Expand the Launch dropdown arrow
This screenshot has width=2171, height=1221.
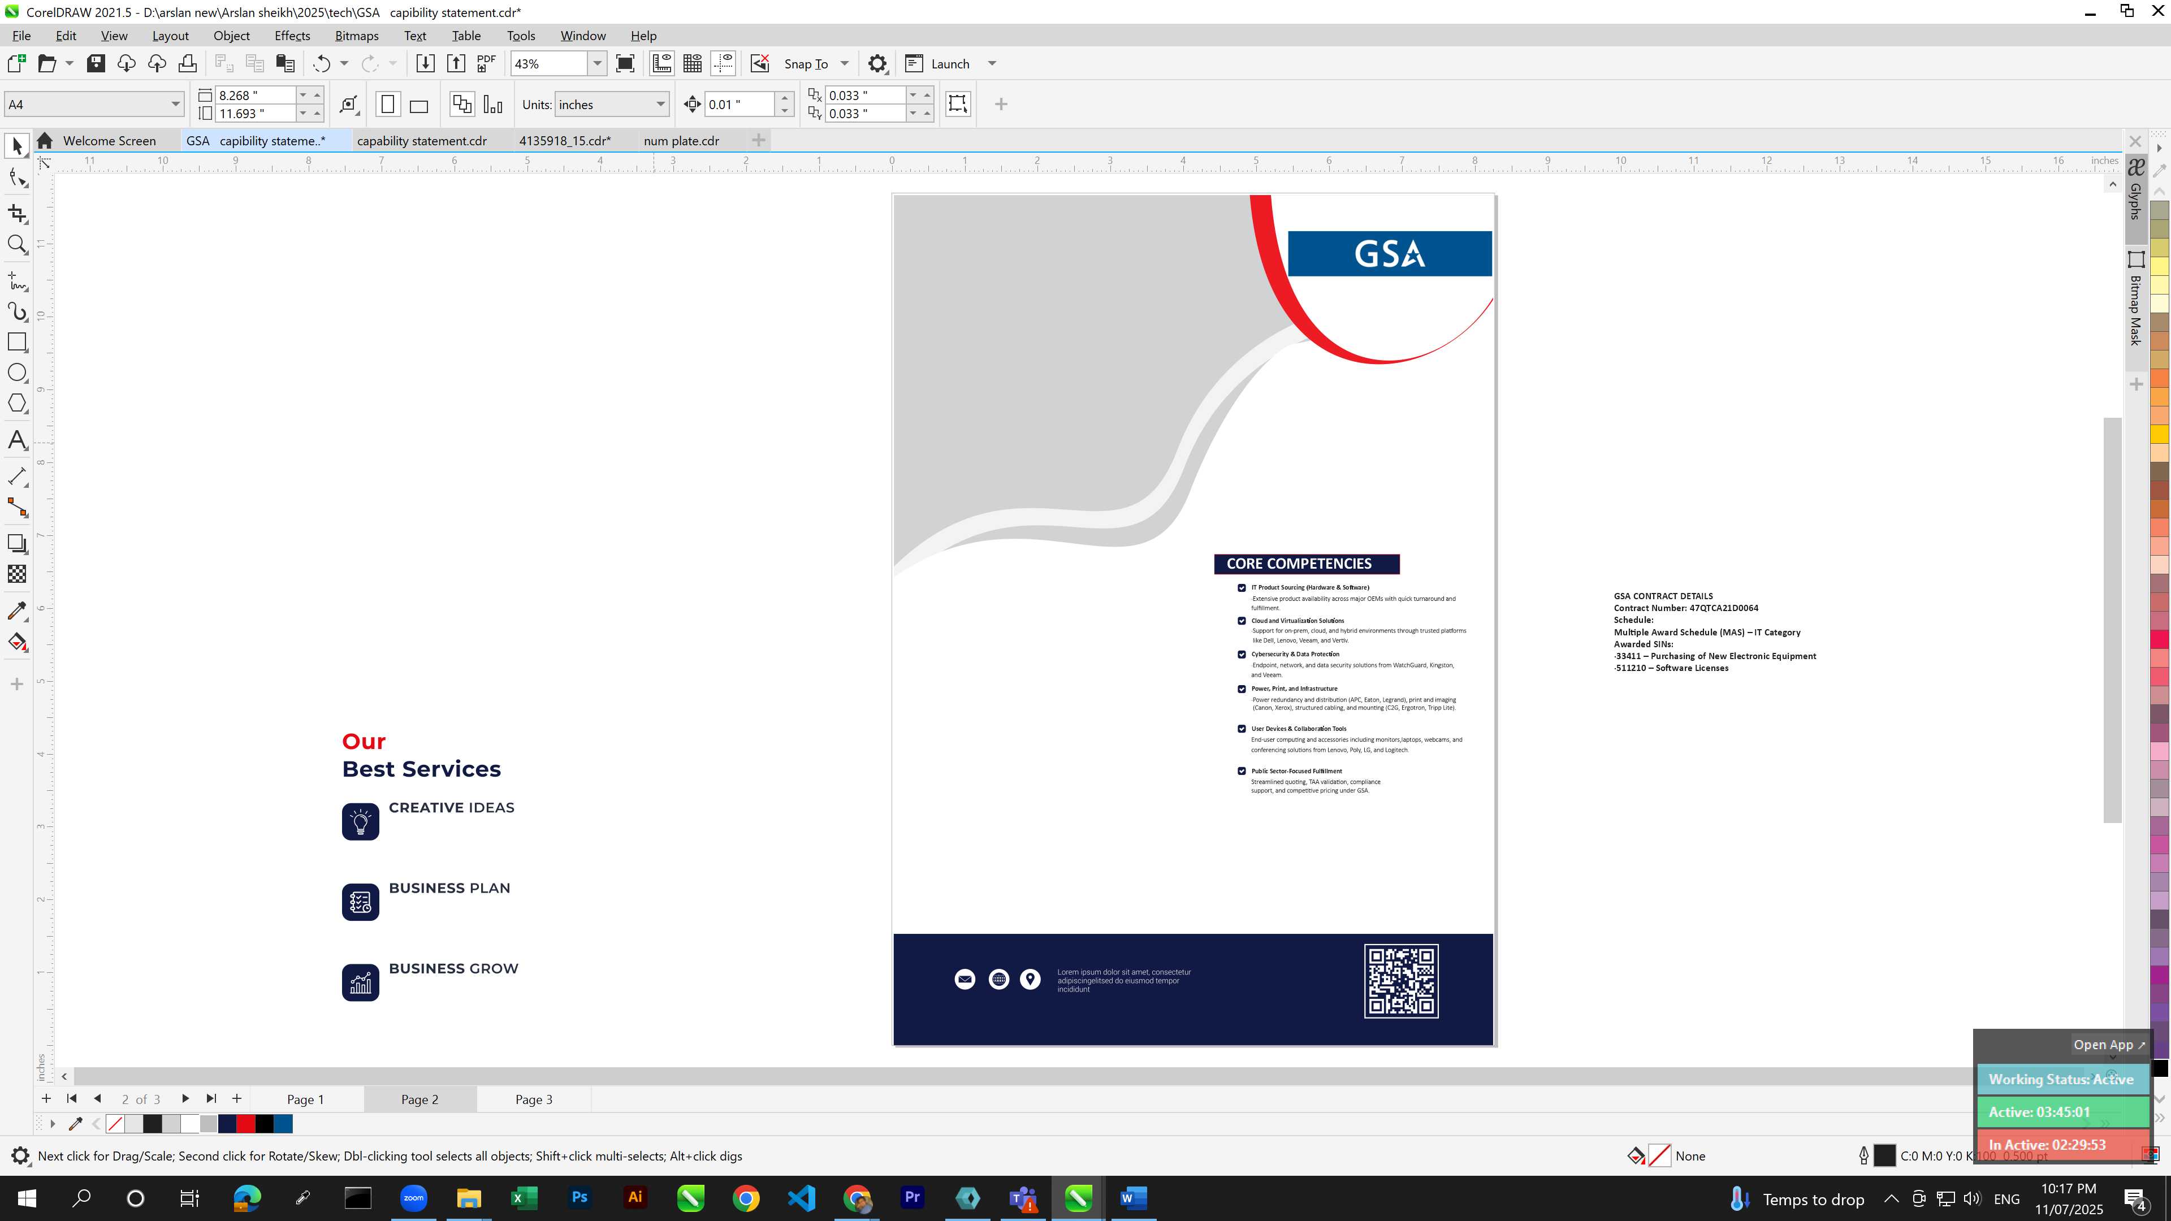tap(992, 64)
